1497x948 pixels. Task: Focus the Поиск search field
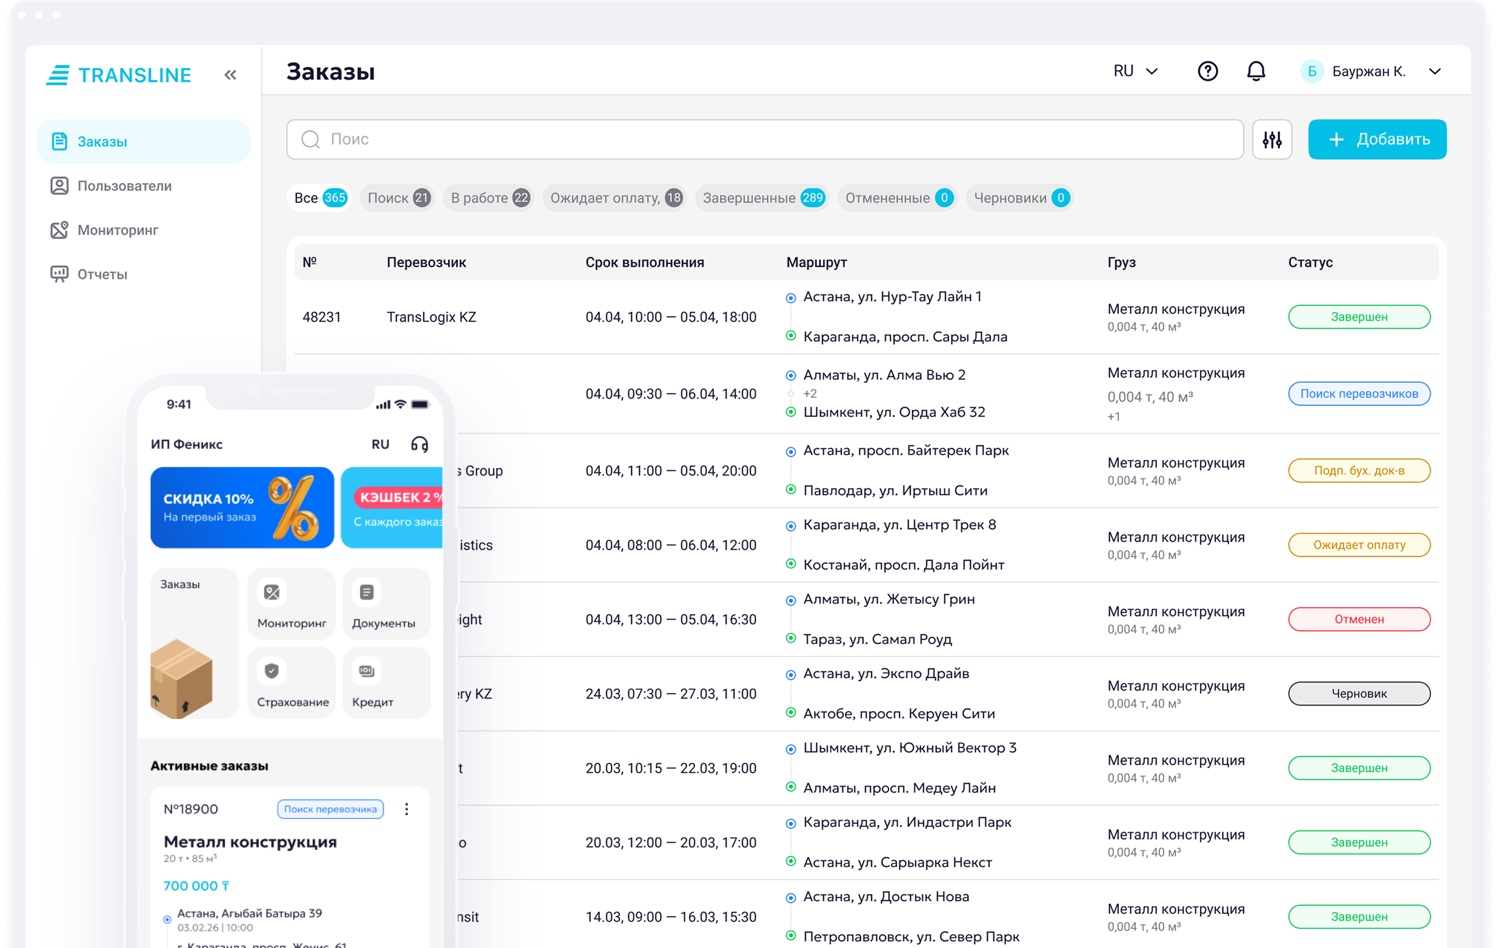pyautogui.click(x=765, y=139)
